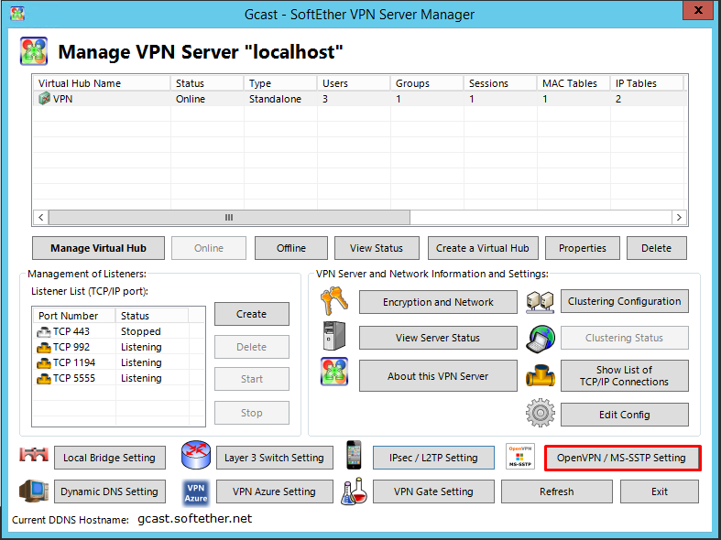Open hub Properties
Image resolution: width=721 pixels, height=540 pixels.
point(583,248)
